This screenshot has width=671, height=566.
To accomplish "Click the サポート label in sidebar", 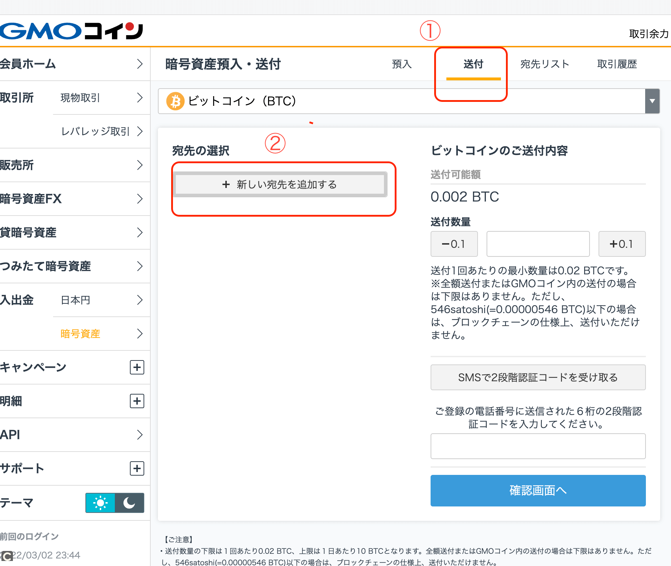I will [x=22, y=468].
